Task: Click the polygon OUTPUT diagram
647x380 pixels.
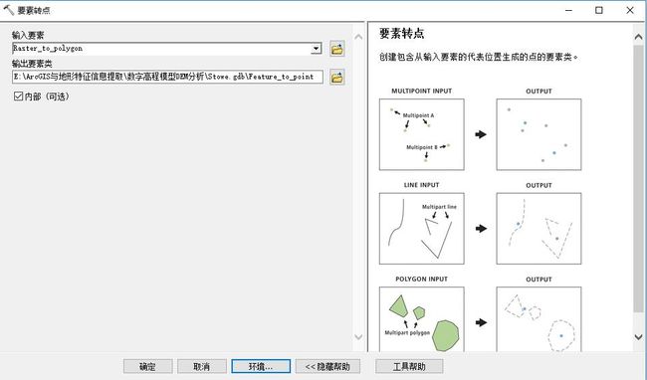Action: pyautogui.click(x=539, y=319)
